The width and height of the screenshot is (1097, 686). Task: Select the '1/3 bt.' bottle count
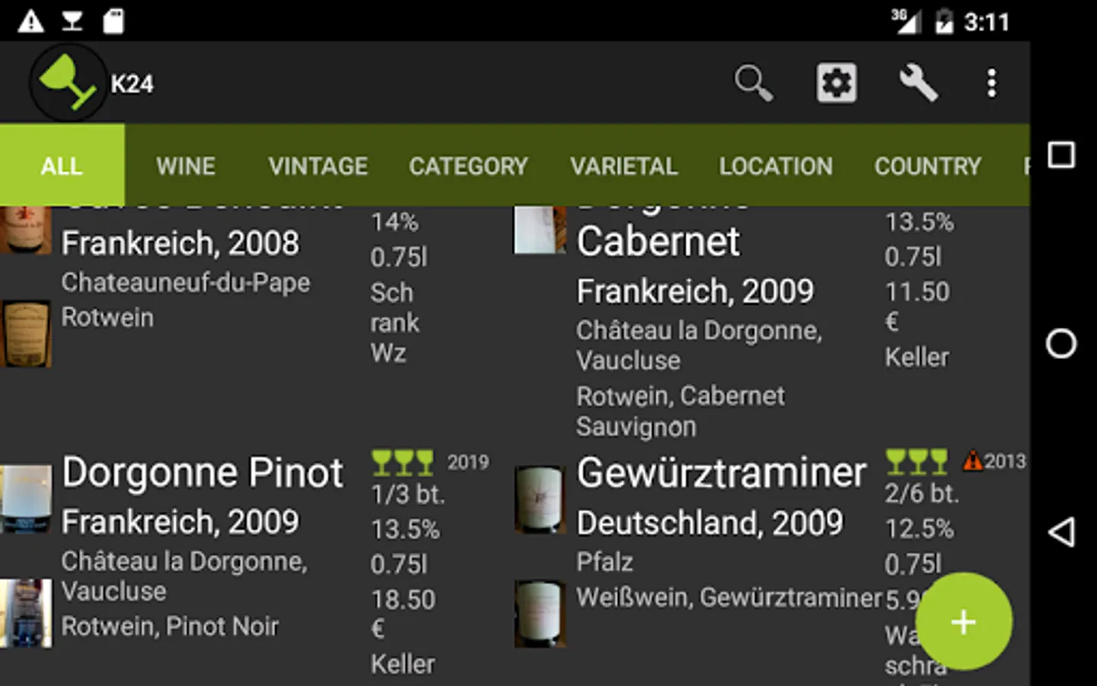[x=408, y=495]
